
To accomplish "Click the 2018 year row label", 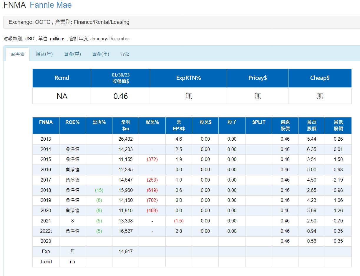I will (46, 190).
